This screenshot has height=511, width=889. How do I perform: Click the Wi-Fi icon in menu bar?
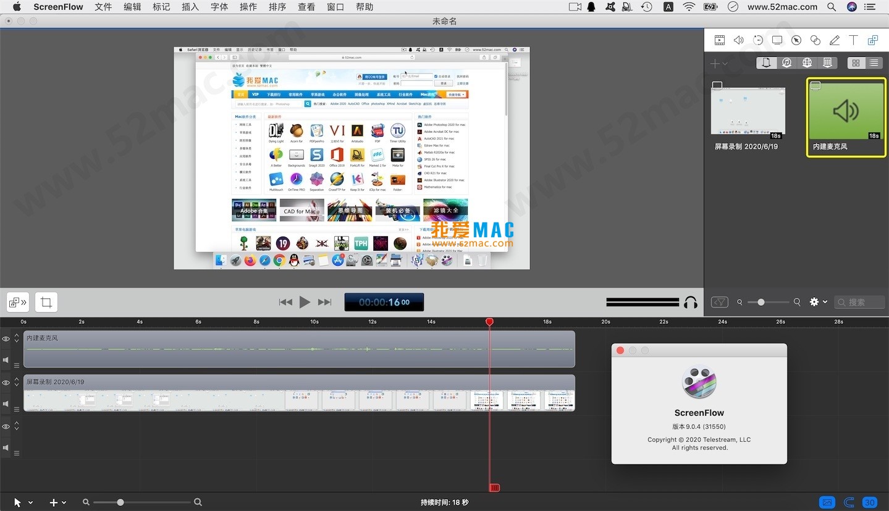pyautogui.click(x=689, y=7)
